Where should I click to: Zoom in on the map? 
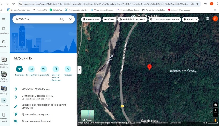pyautogui.click(x=215, y=110)
